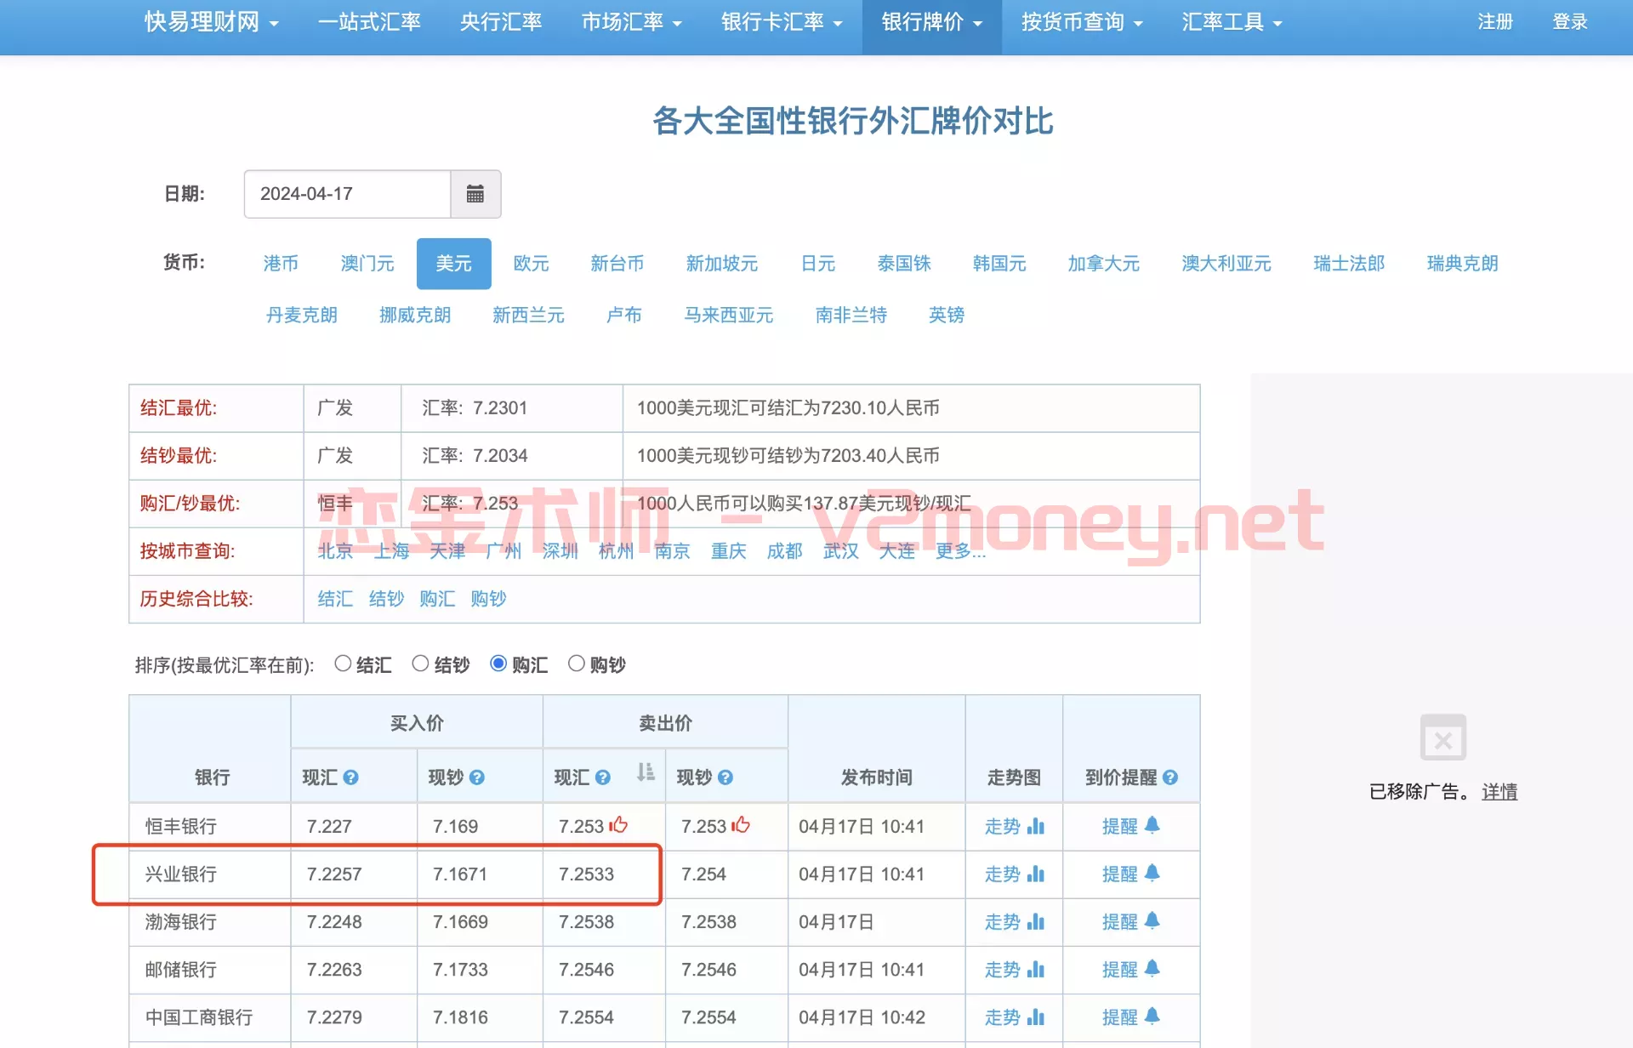Select 美元 currency tab
Screen dimensions: 1633x1048
point(454,264)
